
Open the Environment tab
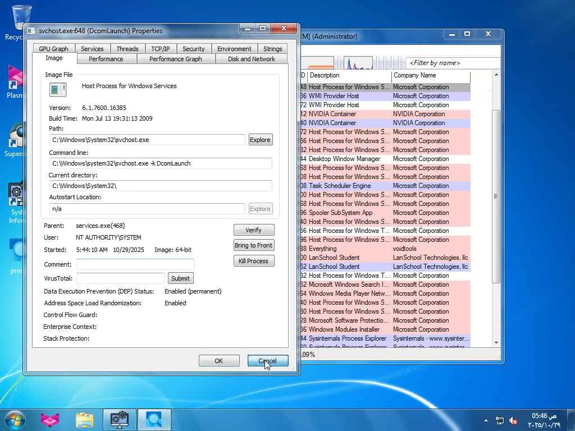coord(234,49)
